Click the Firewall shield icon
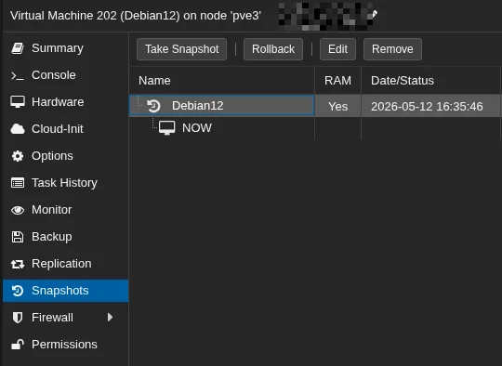 tap(18, 318)
